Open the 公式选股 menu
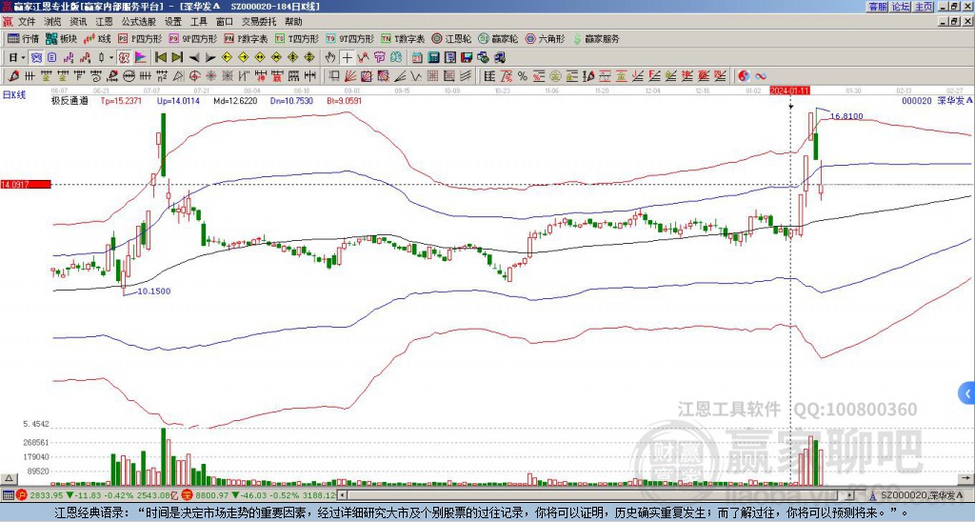This screenshot has width=975, height=522. tap(139, 22)
